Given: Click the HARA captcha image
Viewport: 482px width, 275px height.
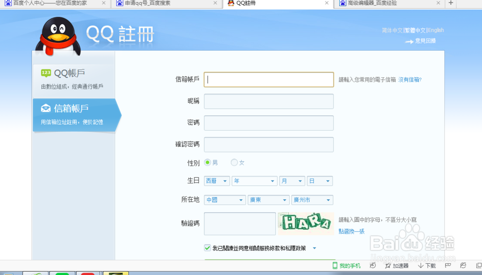Looking at the screenshot, I should pyautogui.click(x=306, y=224).
